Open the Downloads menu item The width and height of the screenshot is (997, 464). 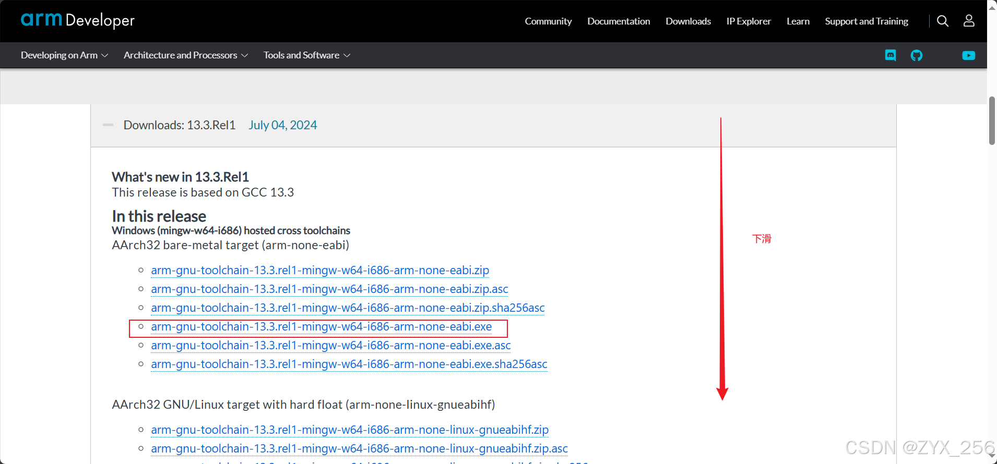tap(688, 21)
